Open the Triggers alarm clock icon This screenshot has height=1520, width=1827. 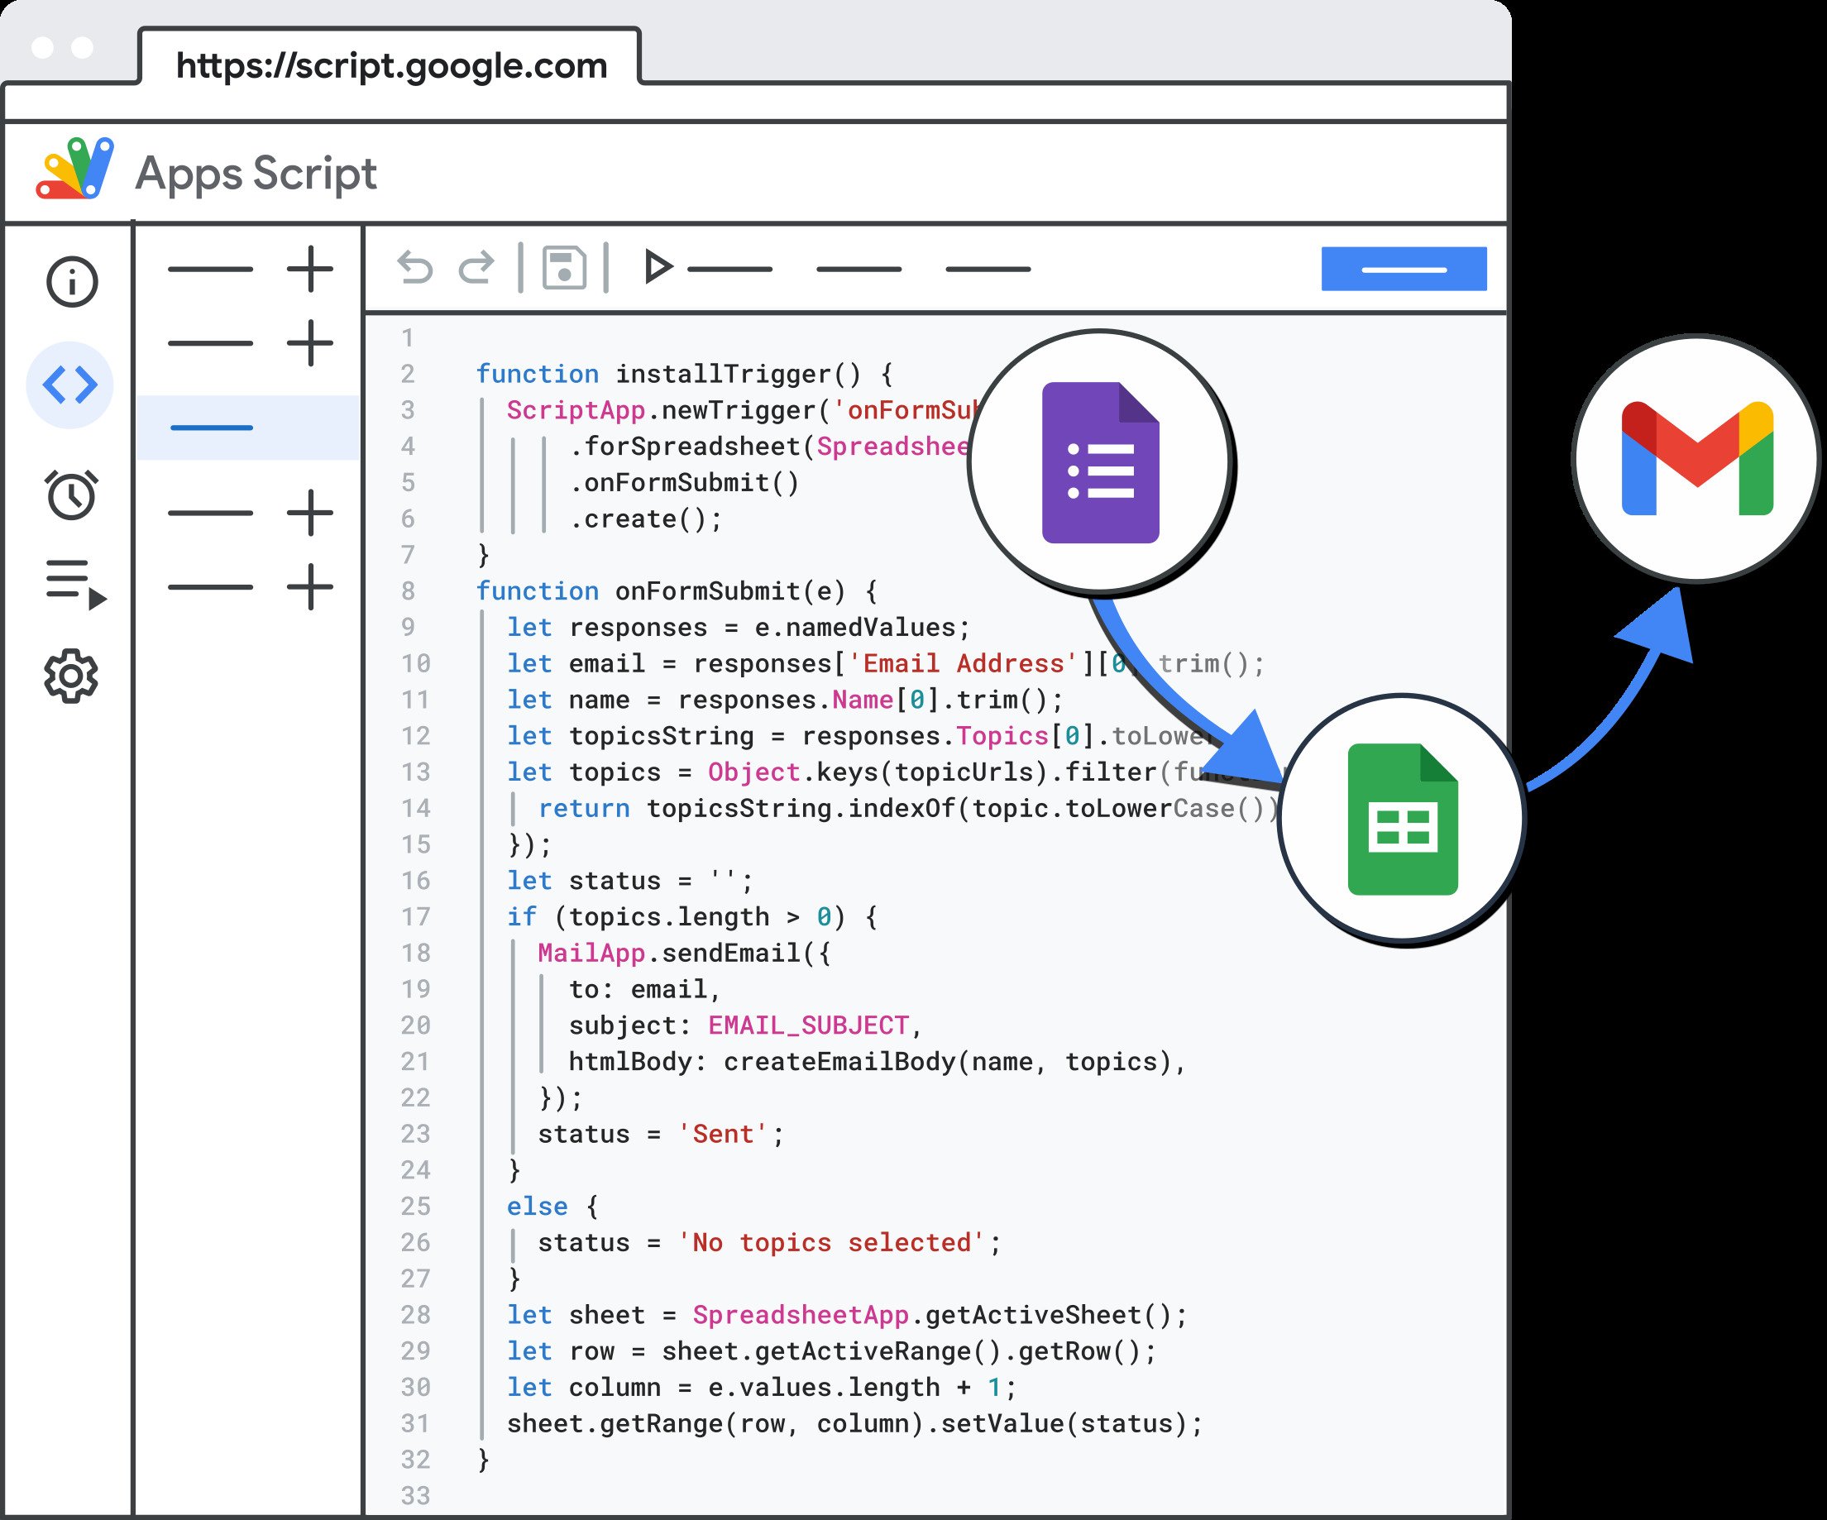coord(71,495)
